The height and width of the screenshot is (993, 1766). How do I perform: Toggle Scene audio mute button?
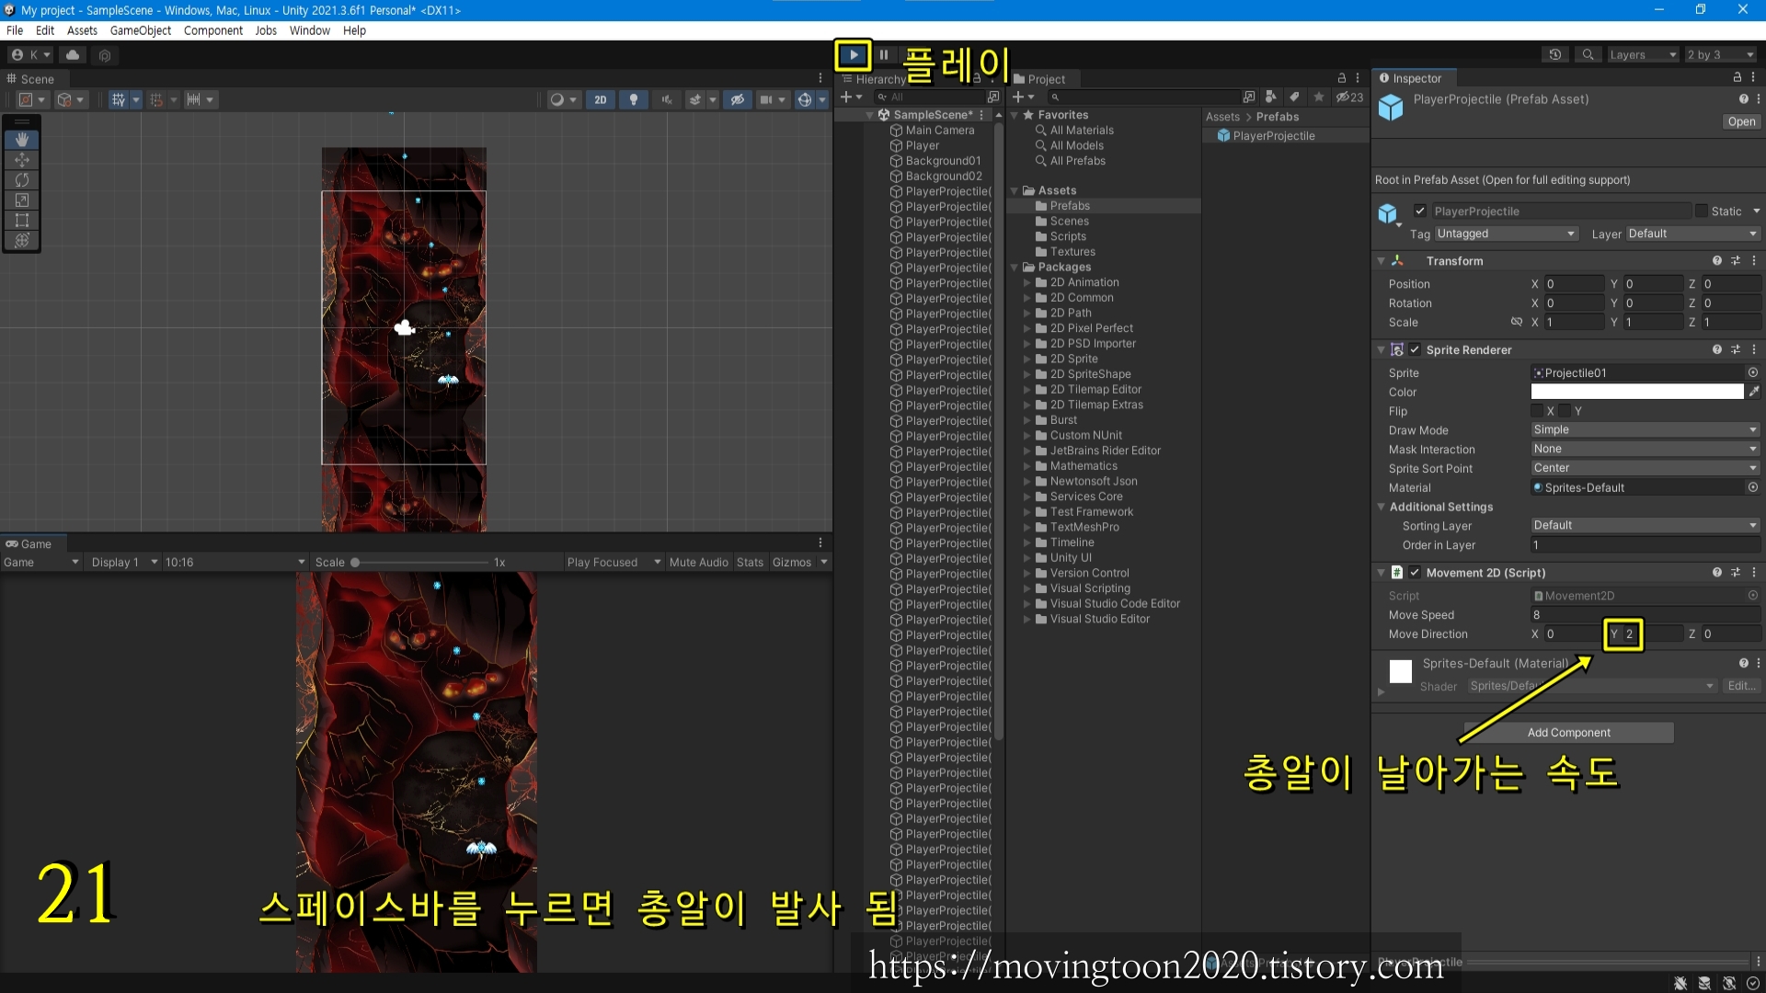pos(667,100)
